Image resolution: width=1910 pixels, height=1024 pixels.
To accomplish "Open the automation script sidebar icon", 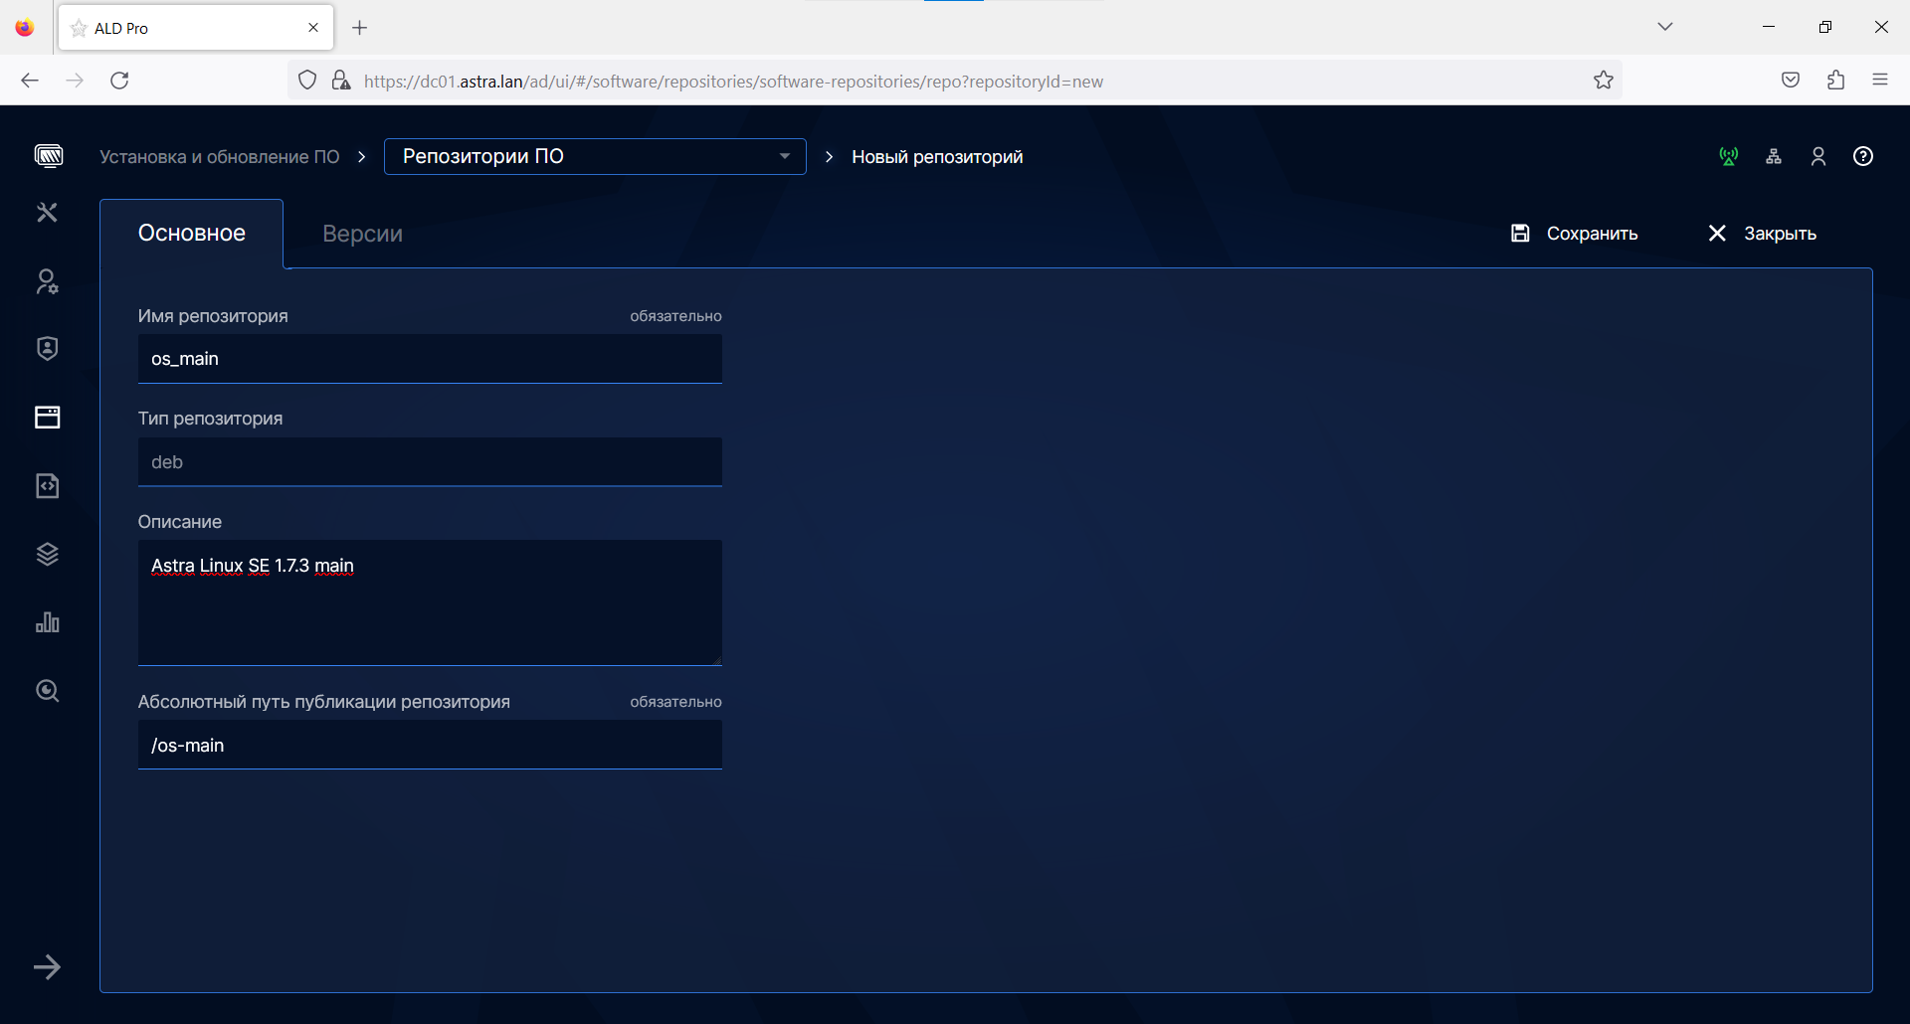I will point(47,485).
